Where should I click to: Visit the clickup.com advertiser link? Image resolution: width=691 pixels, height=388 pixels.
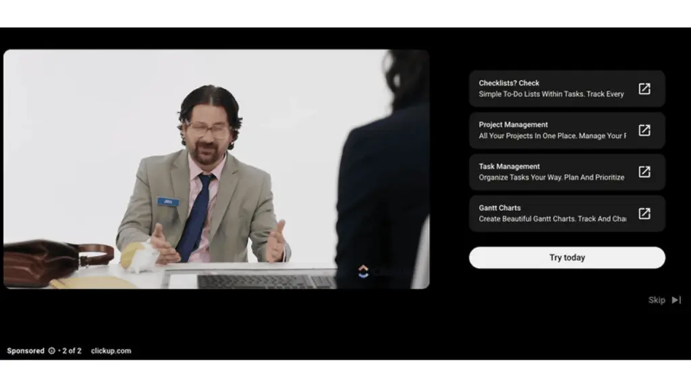coord(111,351)
